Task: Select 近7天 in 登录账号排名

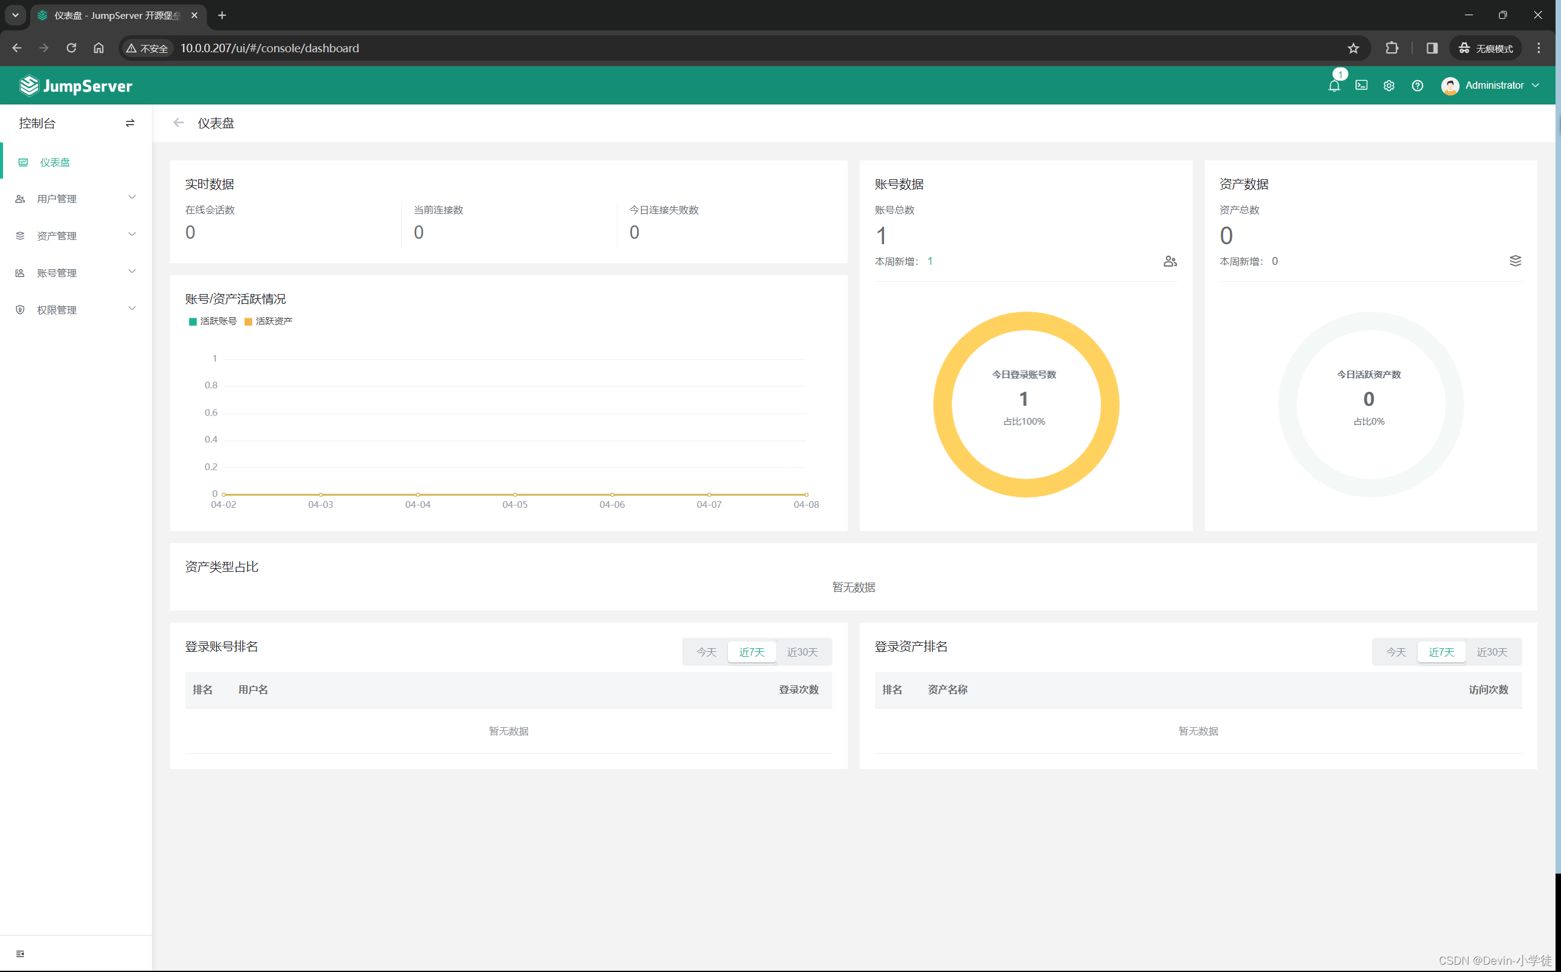Action: 752,652
